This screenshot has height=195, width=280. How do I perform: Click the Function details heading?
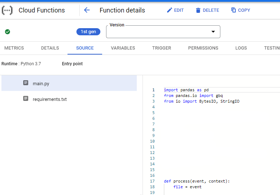tap(122, 10)
